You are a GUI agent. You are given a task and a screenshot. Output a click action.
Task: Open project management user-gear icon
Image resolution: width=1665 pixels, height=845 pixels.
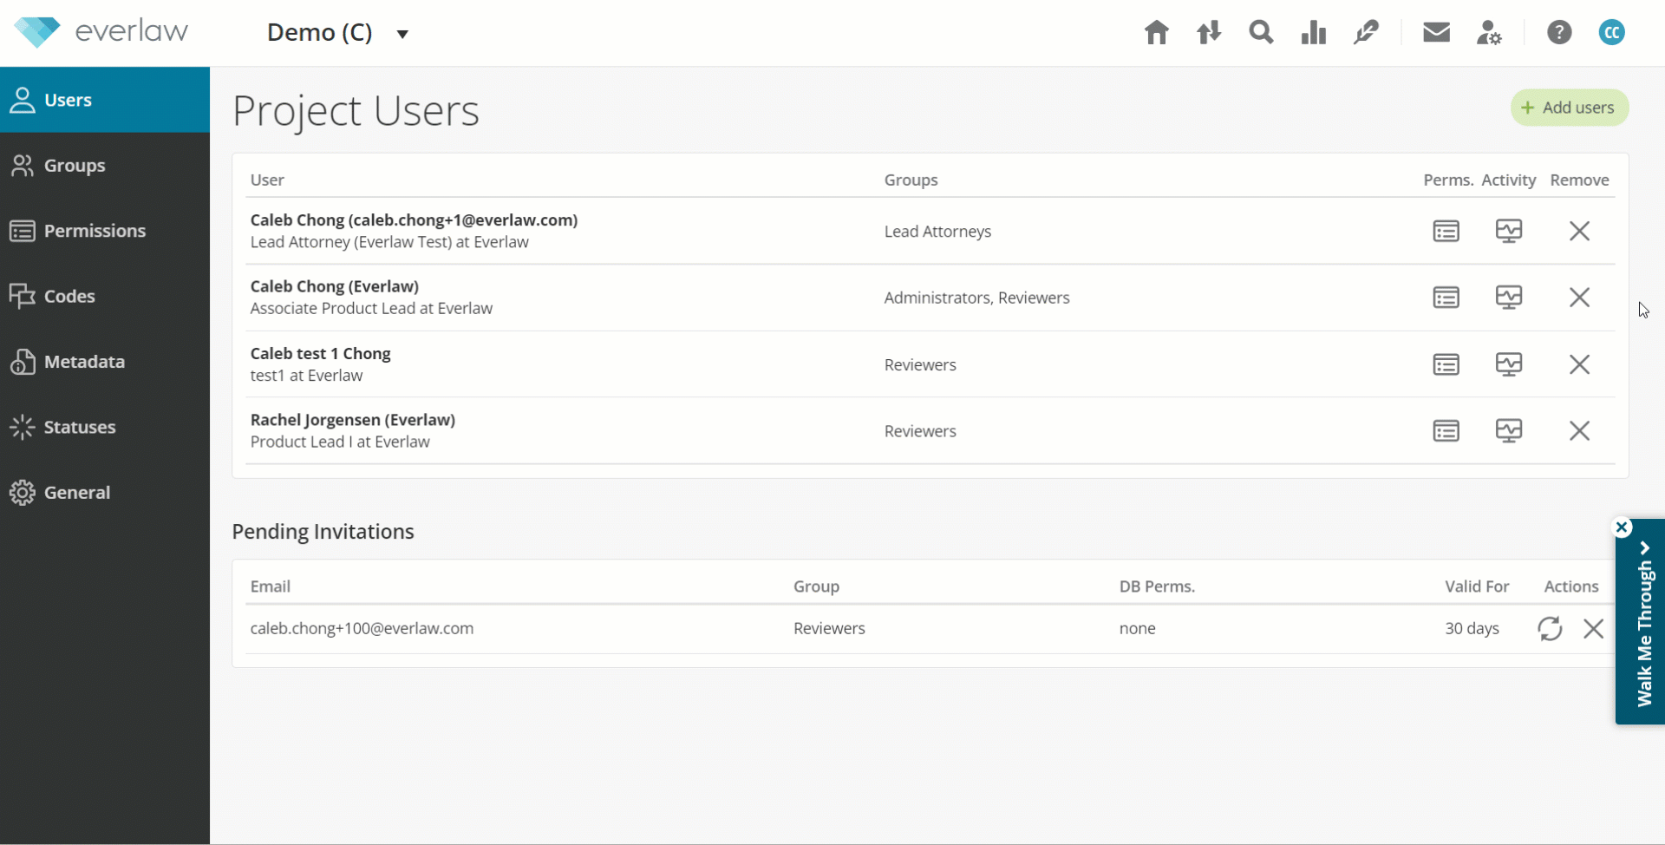point(1489,33)
